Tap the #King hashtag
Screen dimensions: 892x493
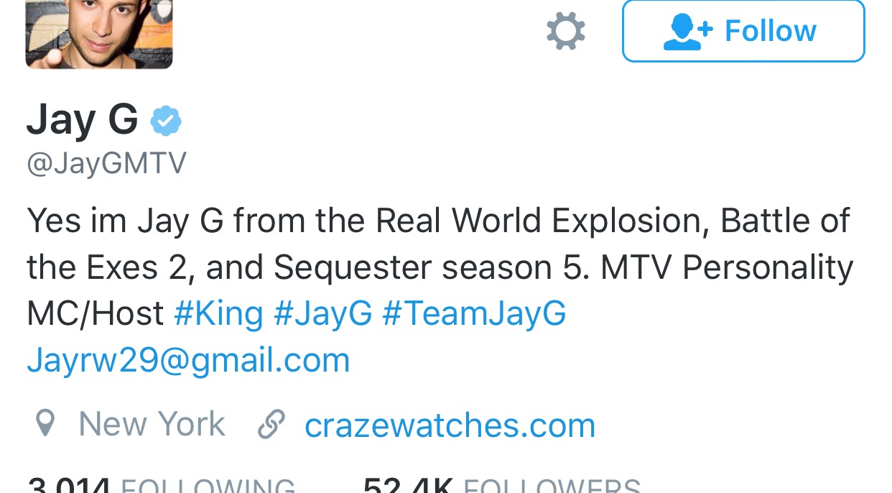click(218, 314)
